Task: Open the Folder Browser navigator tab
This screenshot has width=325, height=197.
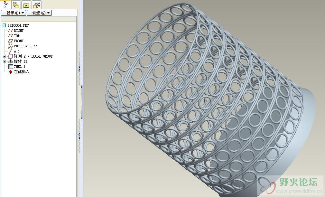Action: point(16,5)
